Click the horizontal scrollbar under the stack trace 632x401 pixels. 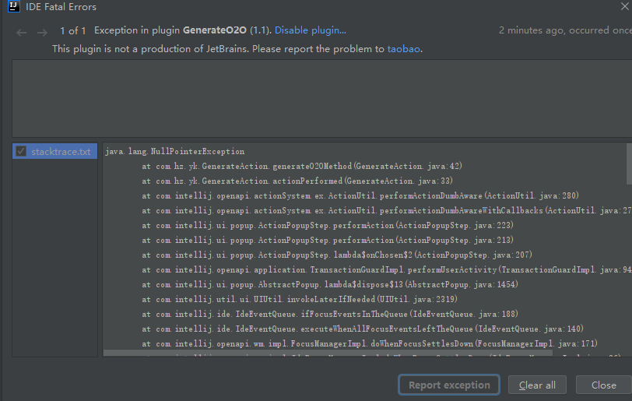327,353
